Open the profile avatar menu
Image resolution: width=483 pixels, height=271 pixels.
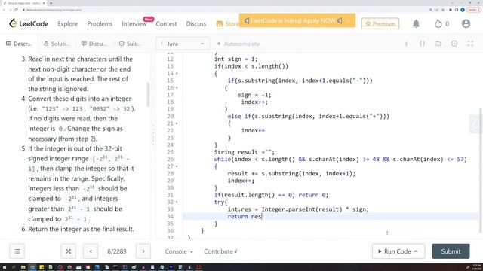pyautogui.click(x=466, y=23)
